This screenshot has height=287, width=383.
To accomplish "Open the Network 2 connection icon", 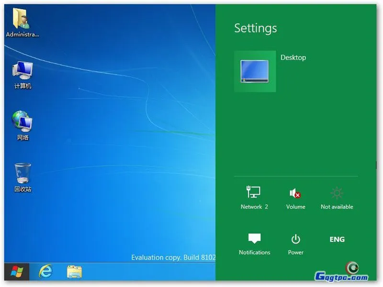I will click(x=254, y=193).
